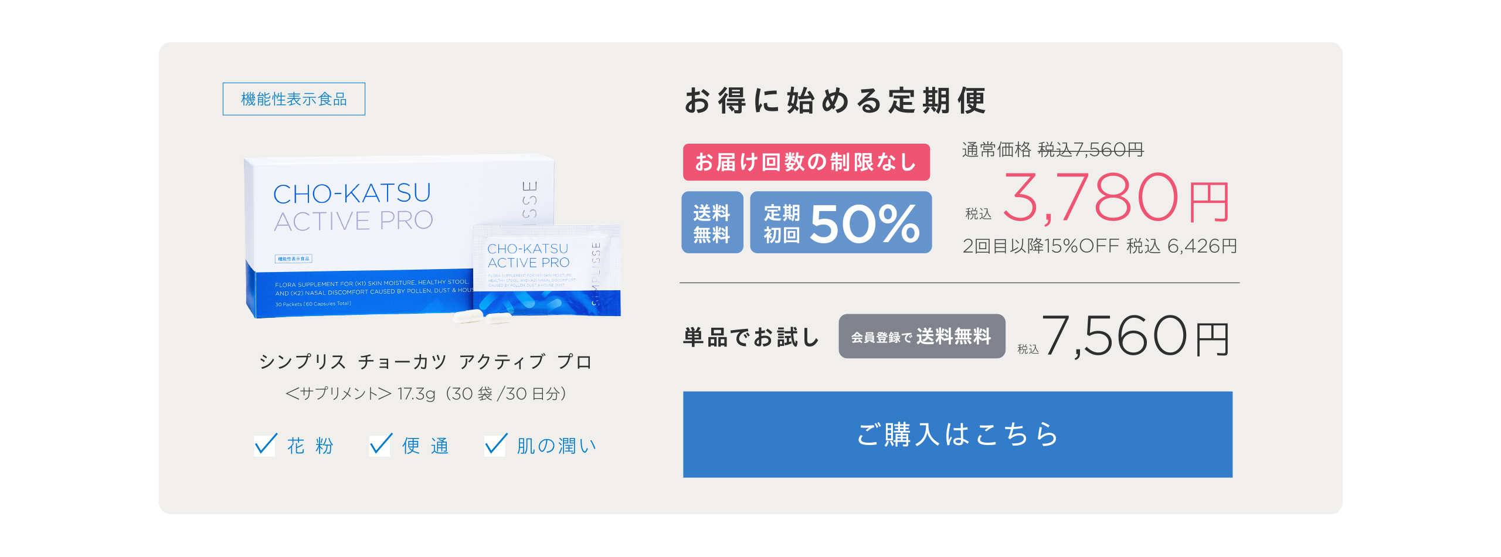Click the シンプリス チョーカツ アクティブ プロ product name
Image resolution: width=1501 pixels, height=557 pixels.
tap(426, 362)
